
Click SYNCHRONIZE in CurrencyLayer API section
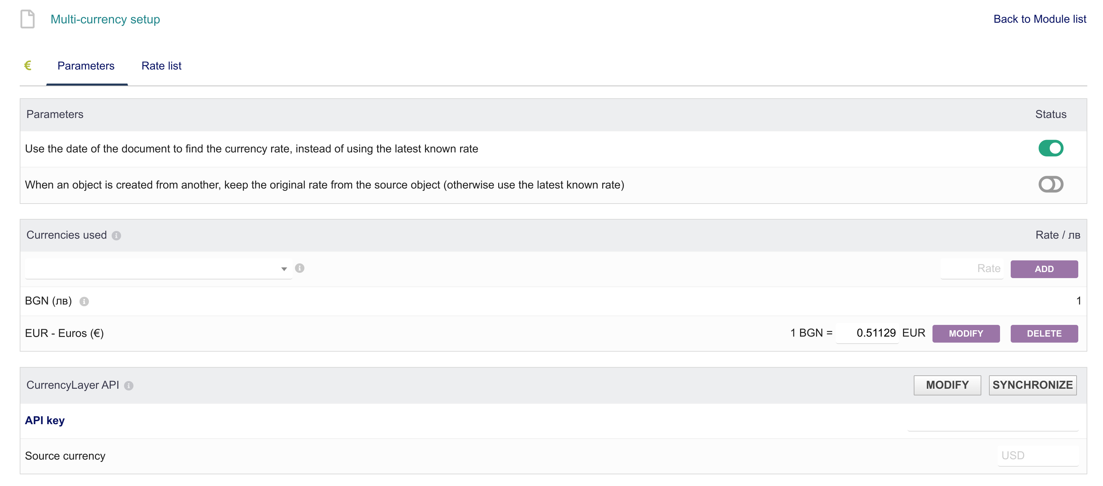1032,385
